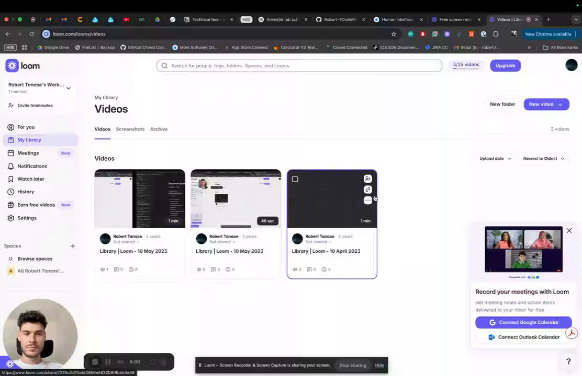Open Not shared dropdown on 49 sec video
The height and width of the screenshot is (376, 582).
[x=222, y=242]
